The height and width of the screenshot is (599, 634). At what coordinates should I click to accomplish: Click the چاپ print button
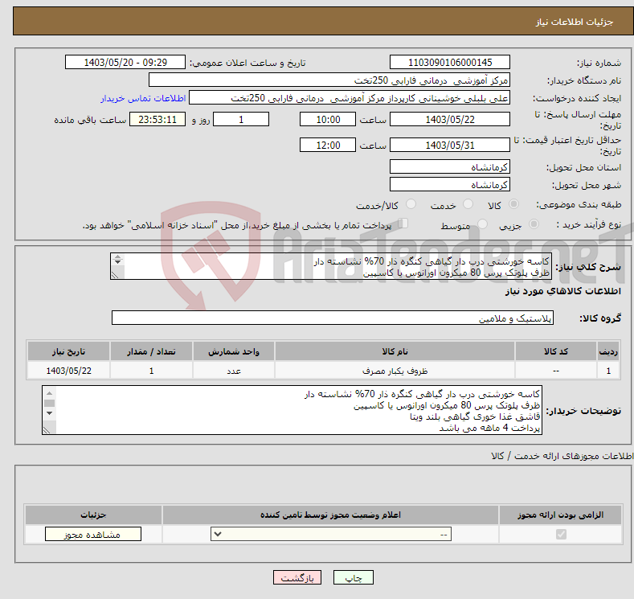[x=353, y=577]
